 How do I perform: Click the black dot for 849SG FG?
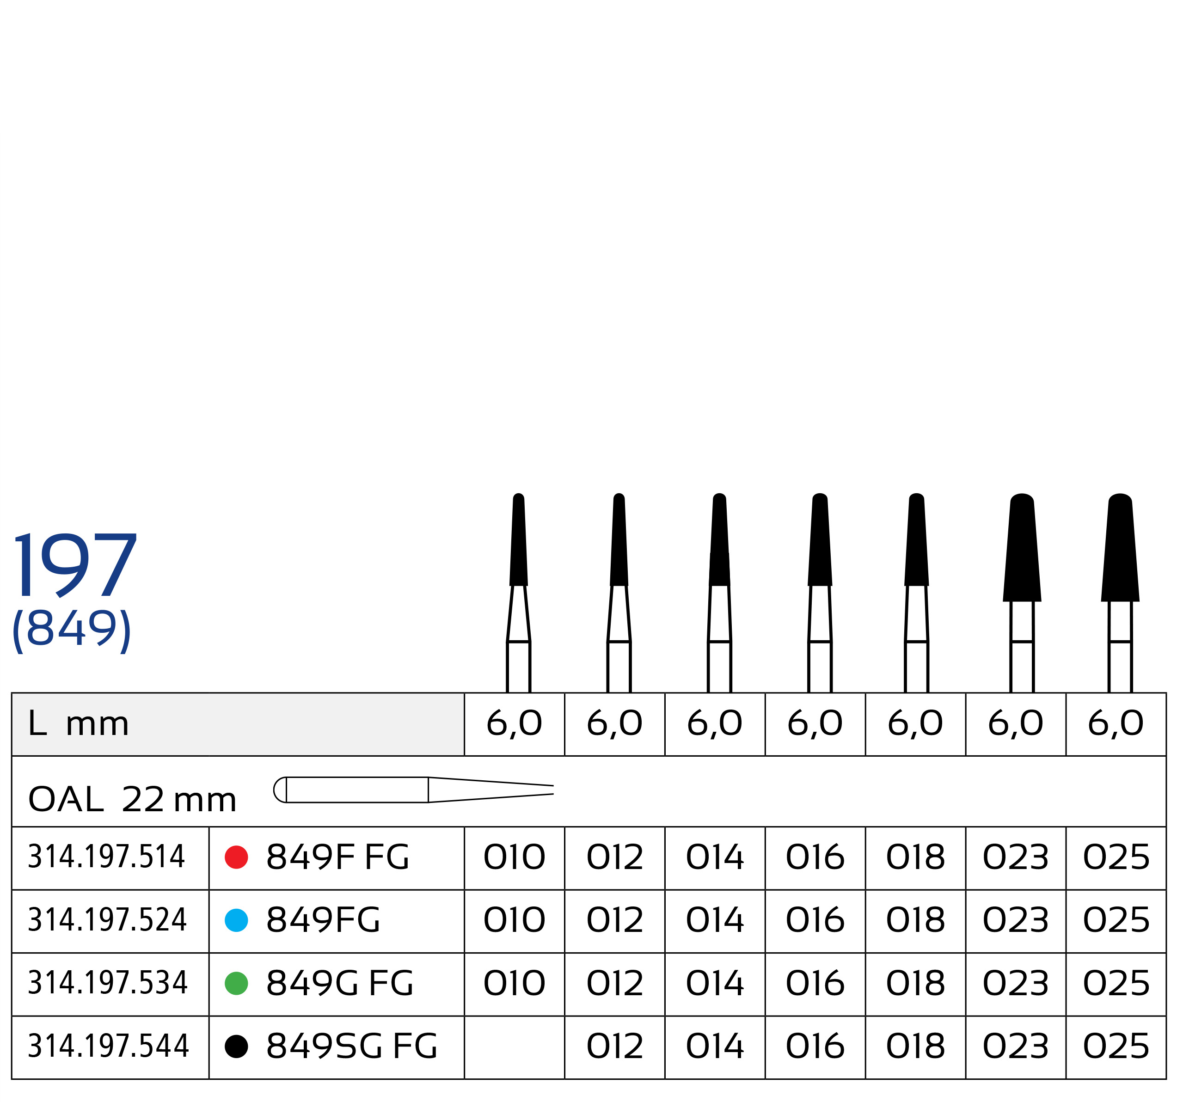[236, 1047]
